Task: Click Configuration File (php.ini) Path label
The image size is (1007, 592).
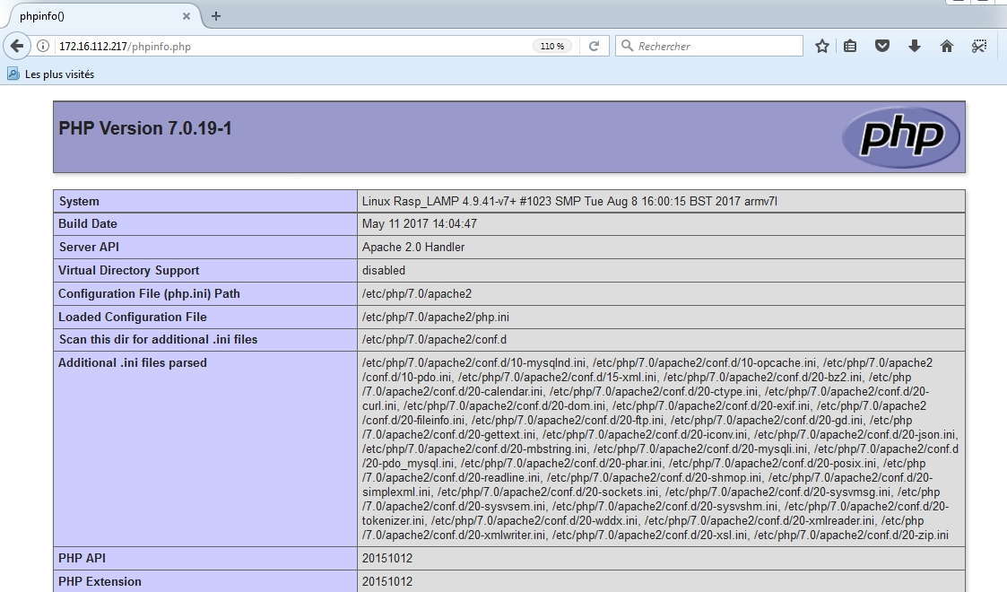Action: tap(149, 293)
